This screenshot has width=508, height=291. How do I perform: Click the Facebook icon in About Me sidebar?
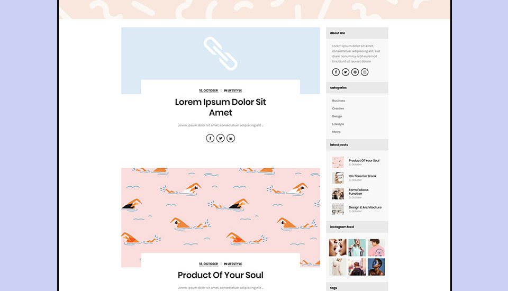click(335, 72)
